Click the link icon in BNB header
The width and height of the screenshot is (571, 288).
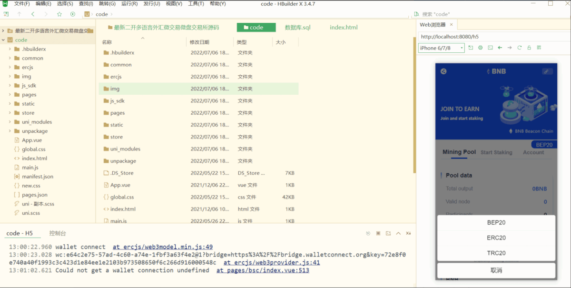tap(547, 71)
